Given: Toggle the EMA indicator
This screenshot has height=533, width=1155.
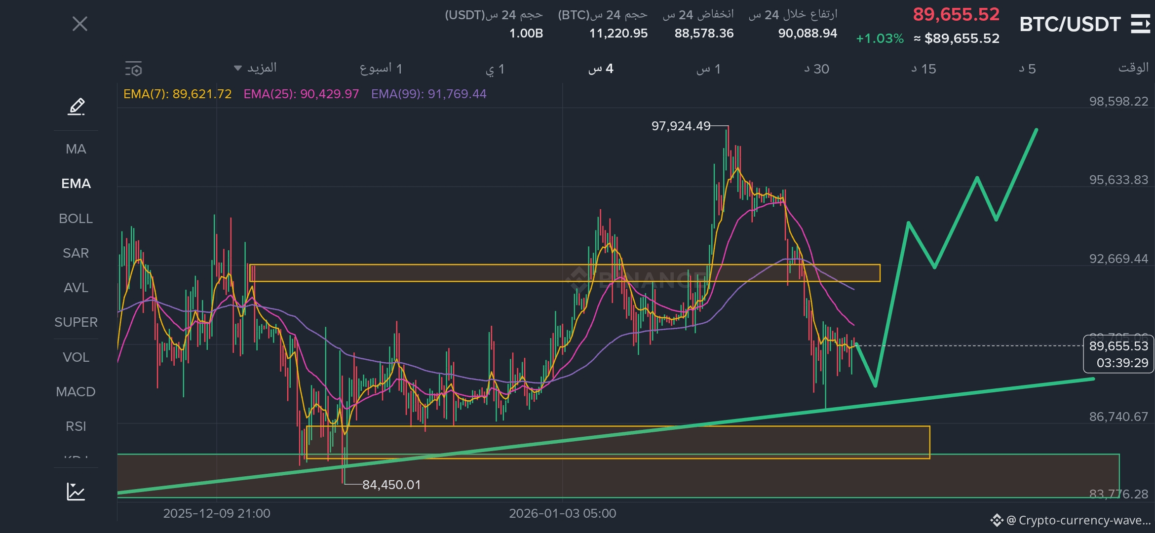Looking at the screenshot, I should pos(76,184).
